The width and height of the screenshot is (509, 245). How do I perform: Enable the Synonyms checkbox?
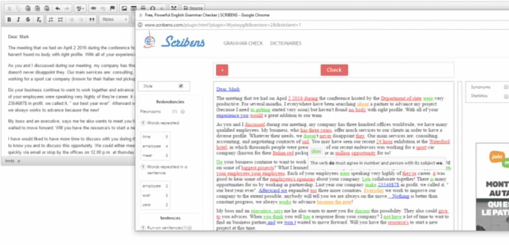click(506, 87)
